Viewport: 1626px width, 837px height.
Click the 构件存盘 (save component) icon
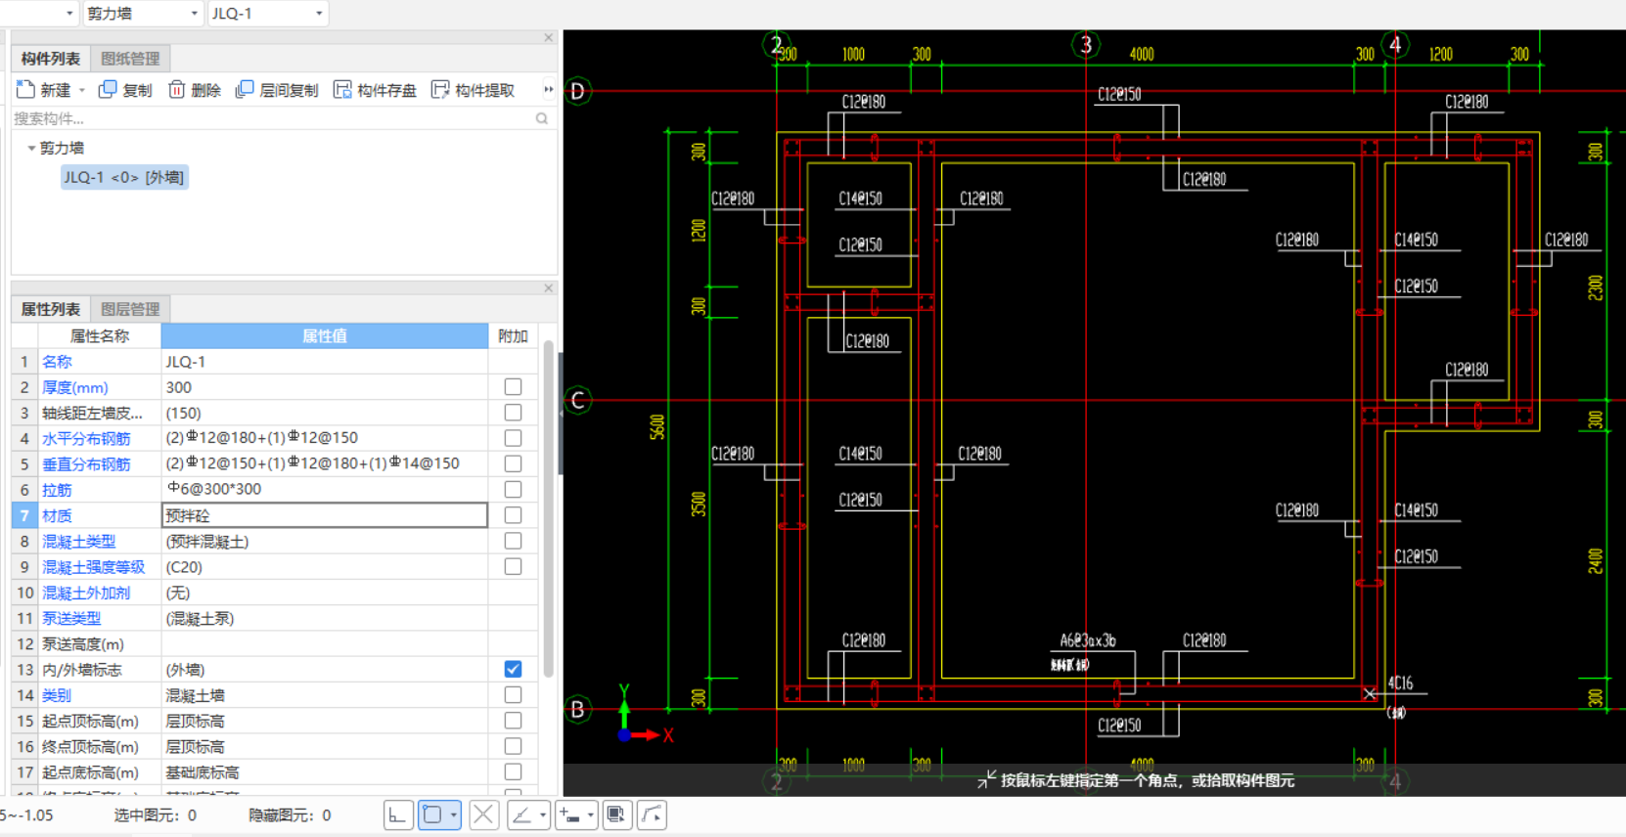point(342,90)
